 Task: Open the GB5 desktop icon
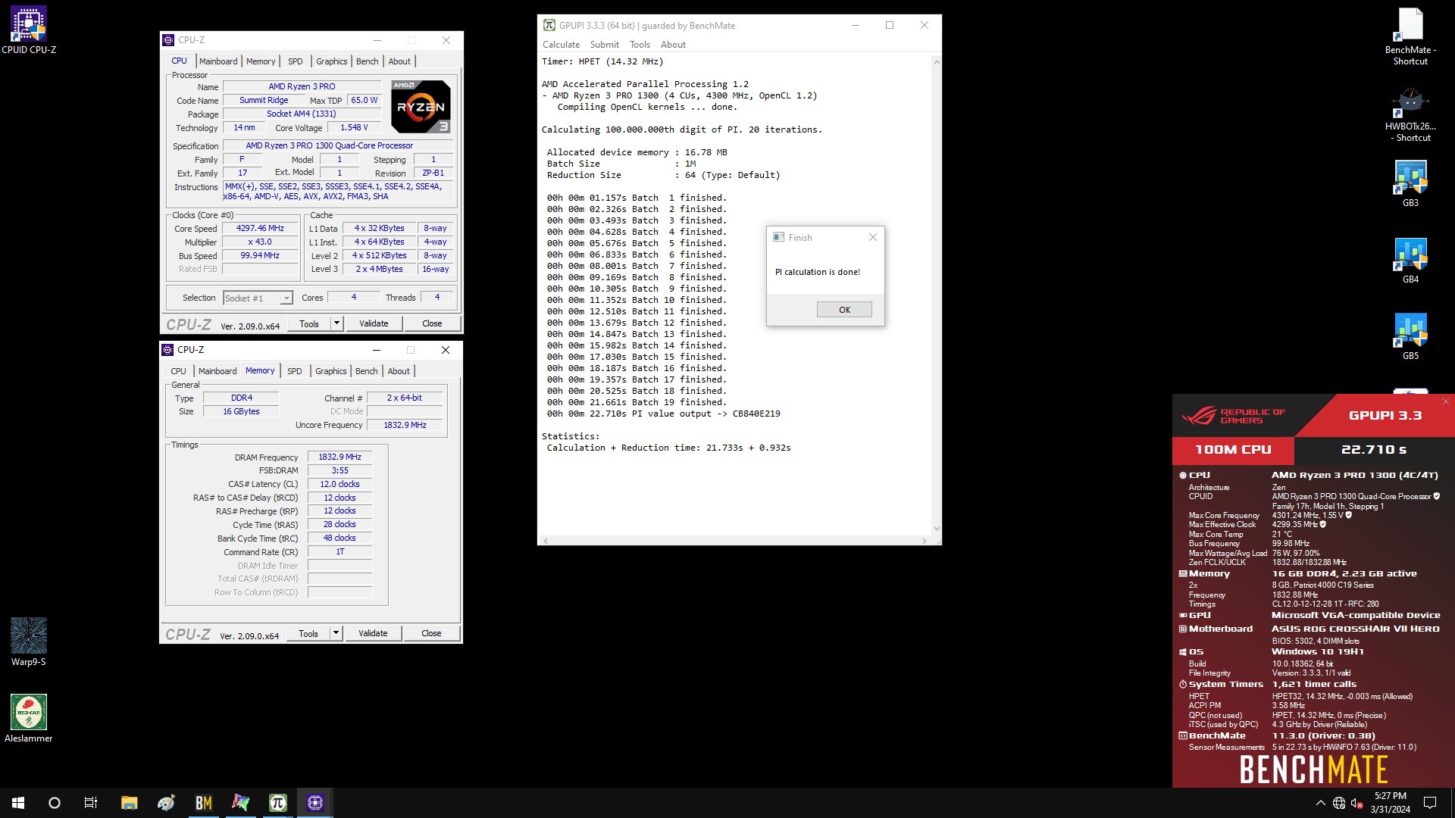(x=1410, y=337)
